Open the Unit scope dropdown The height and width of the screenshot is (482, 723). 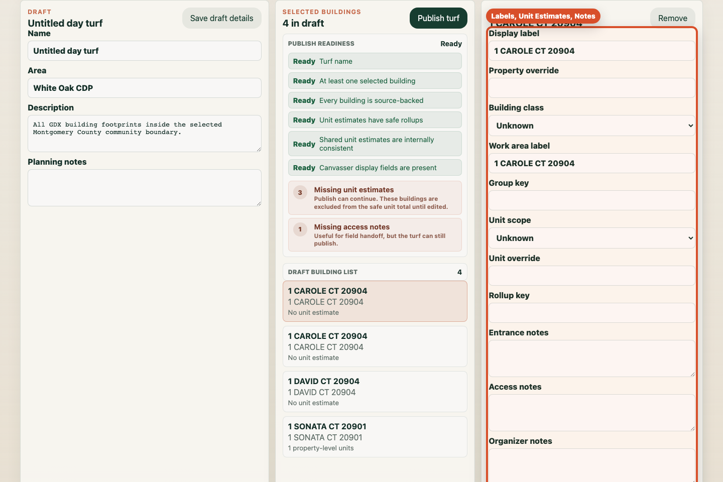[x=592, y=238]
